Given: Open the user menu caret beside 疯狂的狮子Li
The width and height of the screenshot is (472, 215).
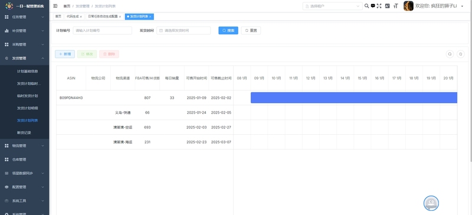Looking at the screenshot, I should click(x=462, y=6).
